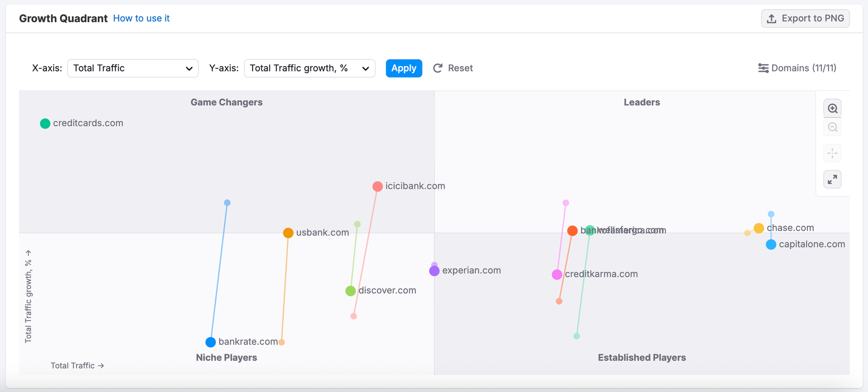Click the Export to PNG upload icon
Image resolution: width=868 pixels, height=392 pixels.
[x=771, y=18]
